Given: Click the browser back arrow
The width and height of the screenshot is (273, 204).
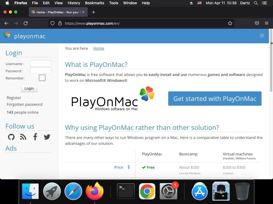Looking at the screenshot, I should [x=6, y=23].
